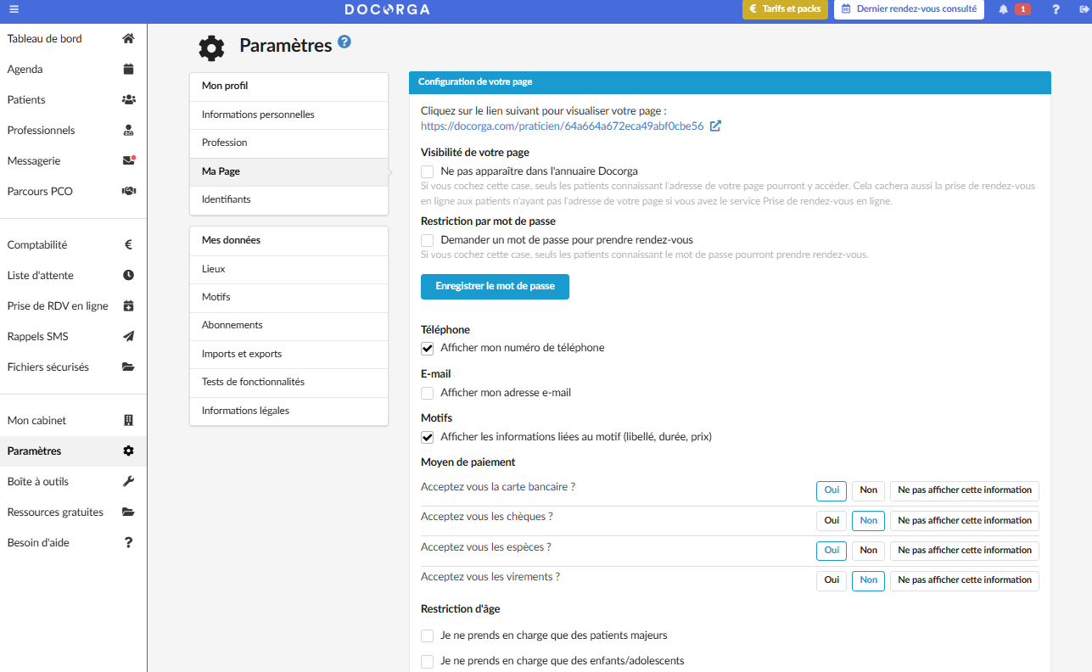Screen dimensions: 1092x672
Task: Select 'Oui' for accepting chèques
Action: click(832, 521)
